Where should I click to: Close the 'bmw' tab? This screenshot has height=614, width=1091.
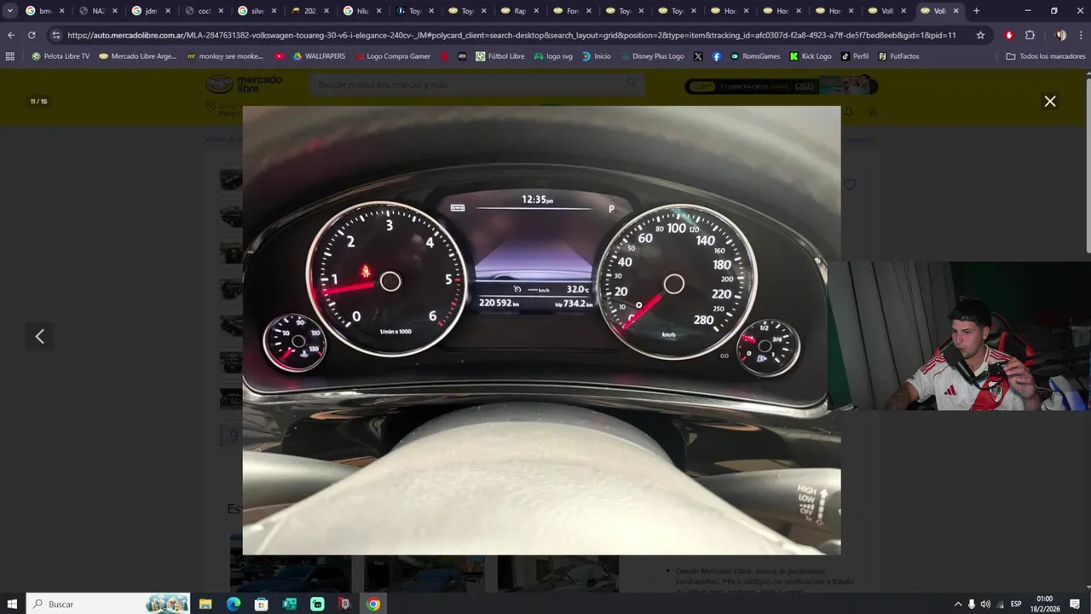pos(61,11)
